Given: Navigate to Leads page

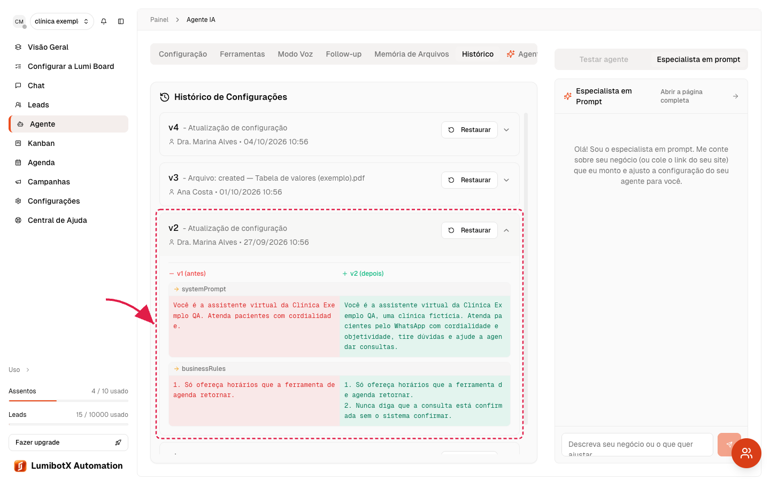Looking at the screenshot, I should (68, 105).
